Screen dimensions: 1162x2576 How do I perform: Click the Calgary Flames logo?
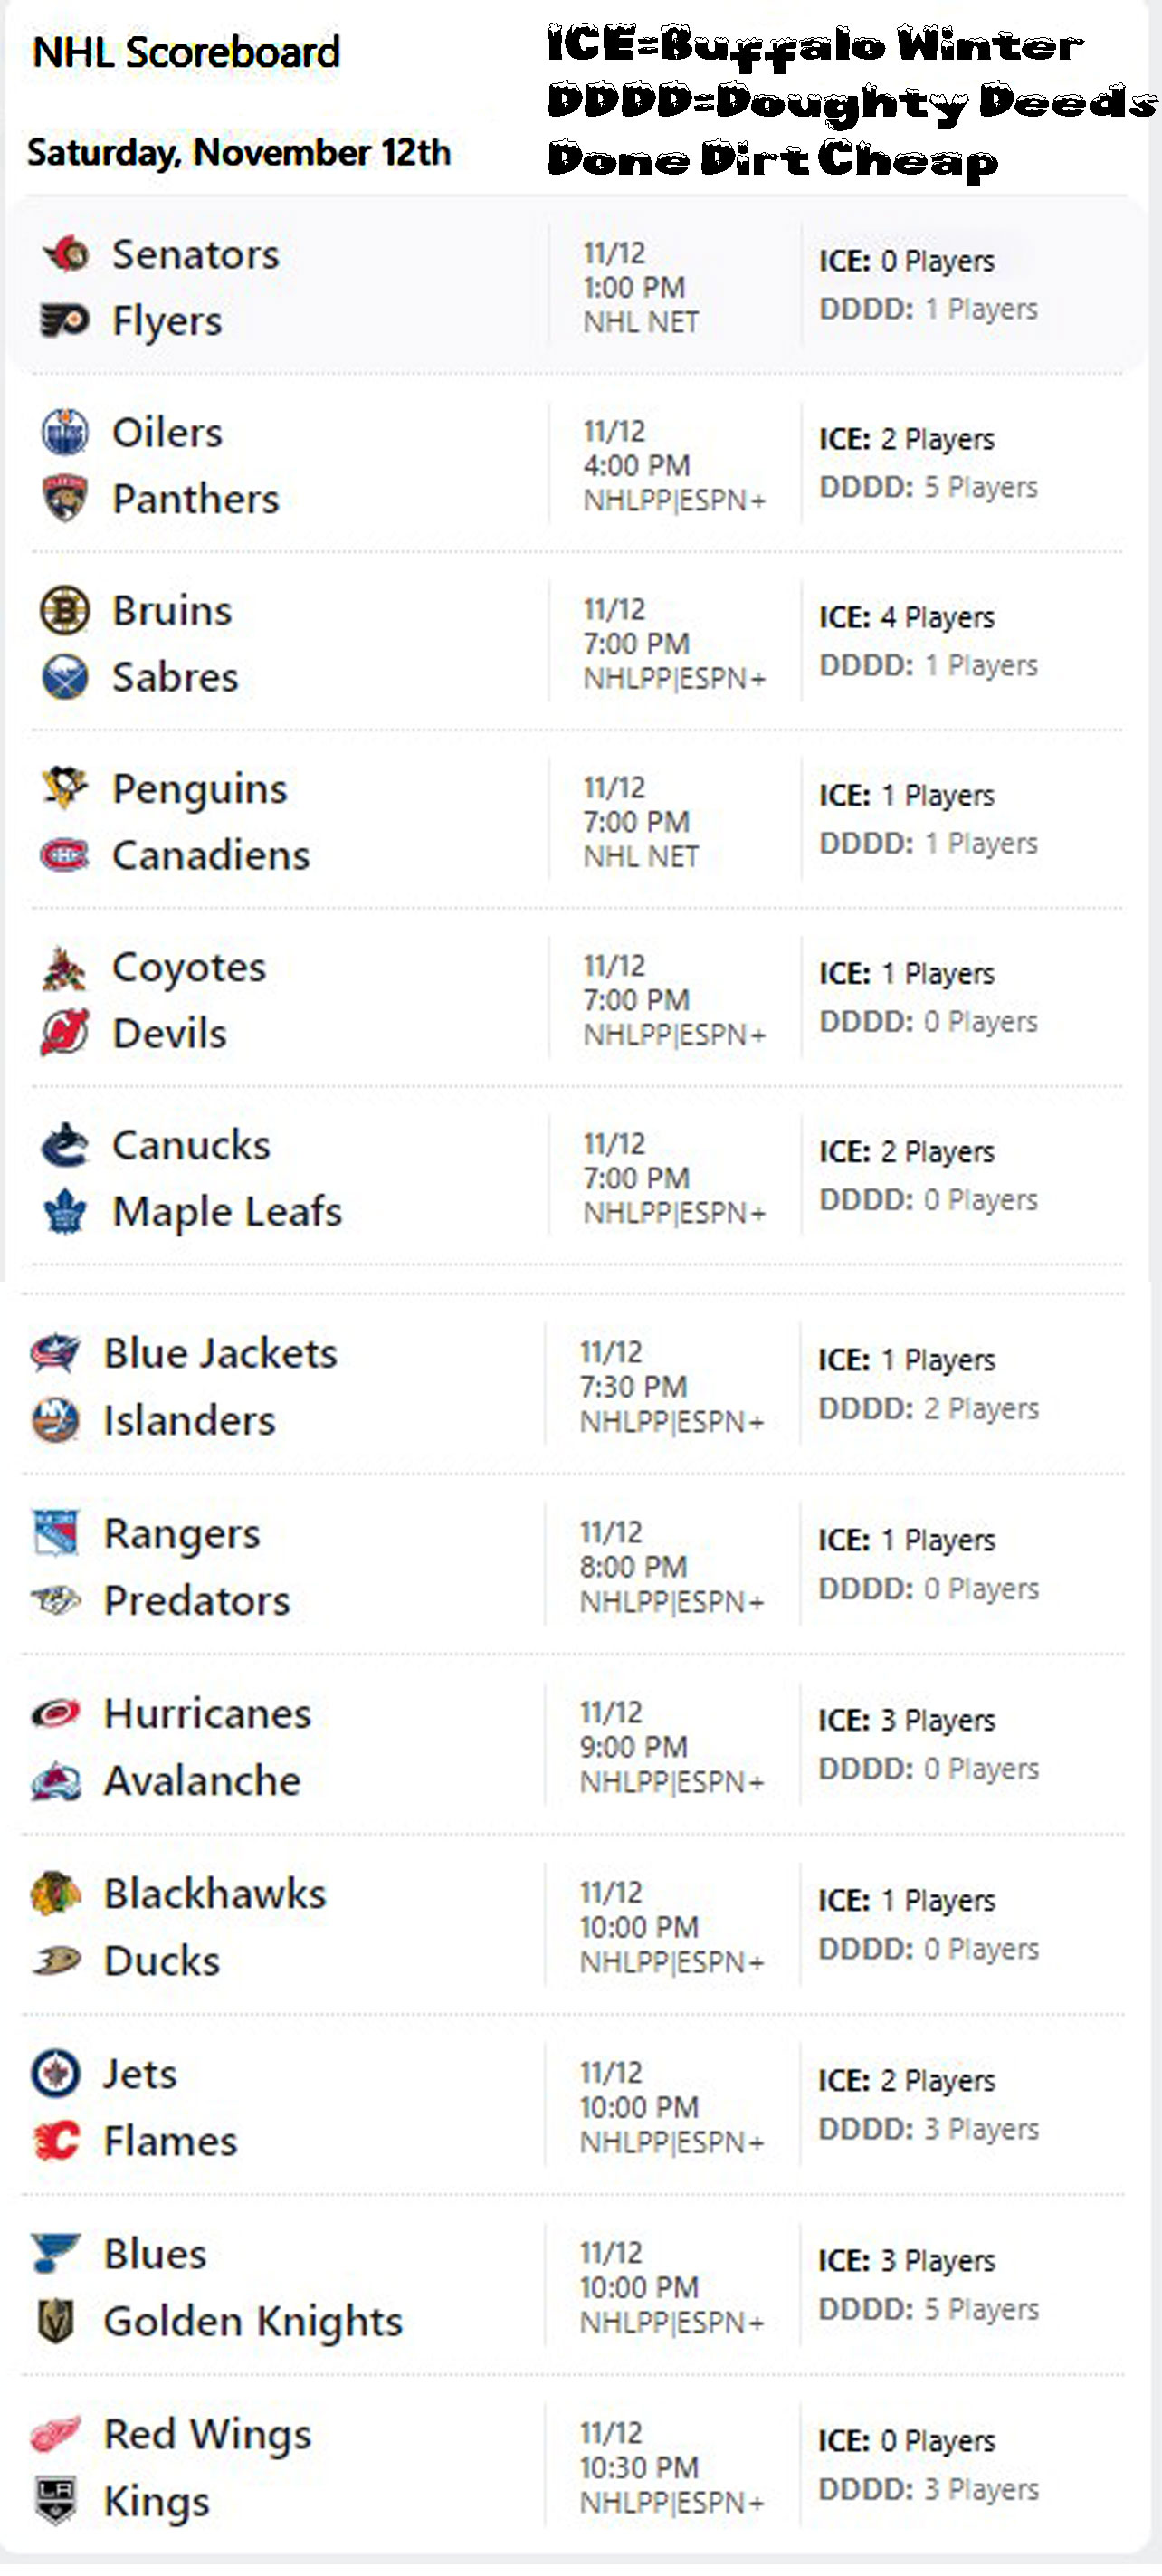point(56,2141)
